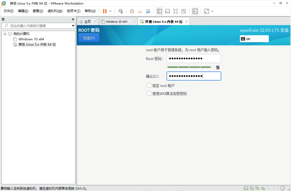Open the library search filter dropdown
This screenshot has width=291, height=191.
(x=73, y=26)
